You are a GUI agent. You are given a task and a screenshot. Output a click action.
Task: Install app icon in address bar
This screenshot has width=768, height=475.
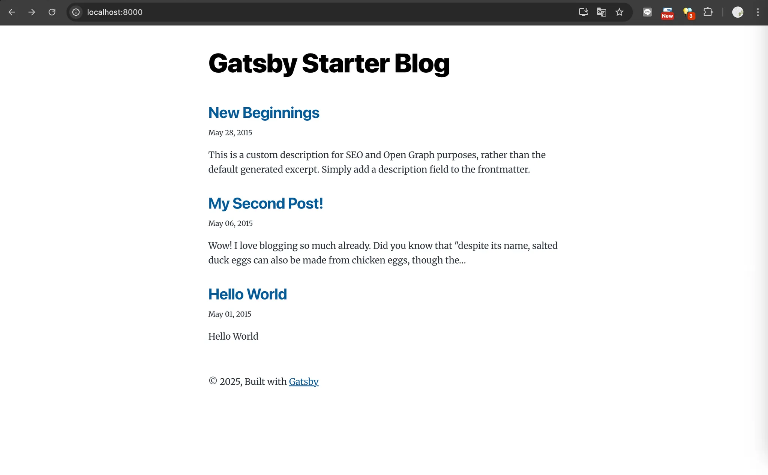583,12
